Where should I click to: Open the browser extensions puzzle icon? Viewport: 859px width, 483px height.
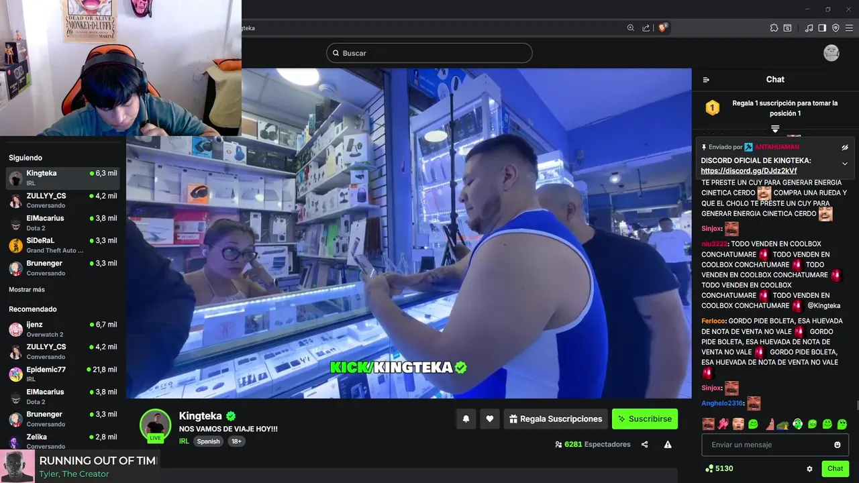[774, 28]
